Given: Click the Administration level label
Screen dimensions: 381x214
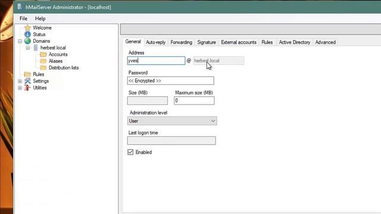Looking at the screenshot, I should pos(148,112).
